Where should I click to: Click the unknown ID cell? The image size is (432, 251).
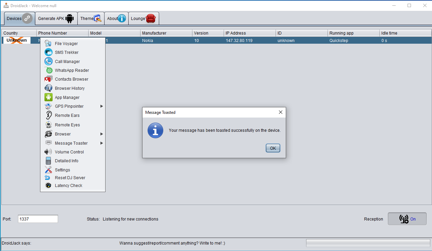point(302,40)
